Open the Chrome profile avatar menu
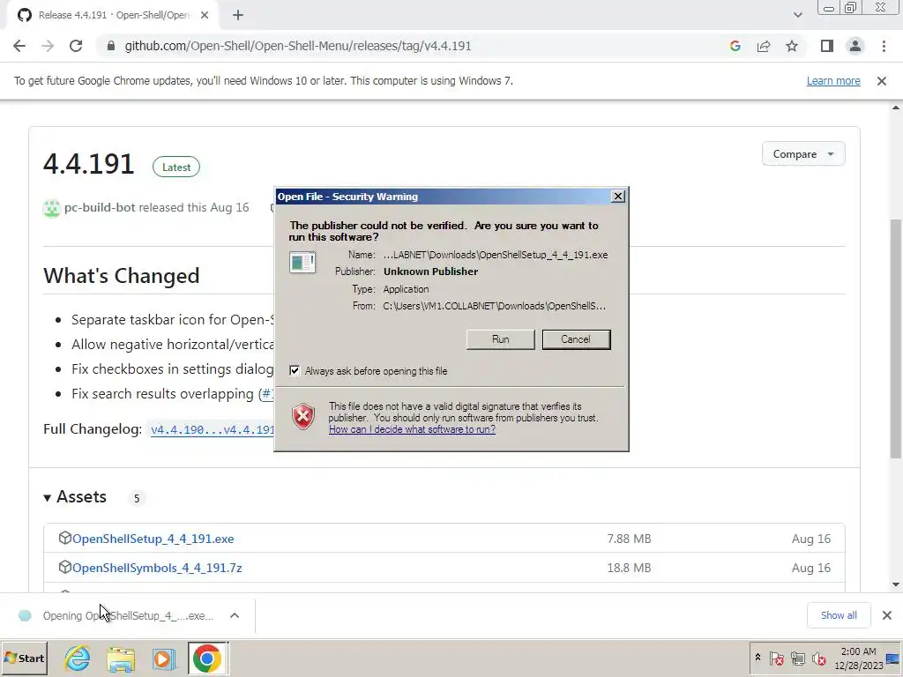This screenshot has width=903, height=677. 855,46
